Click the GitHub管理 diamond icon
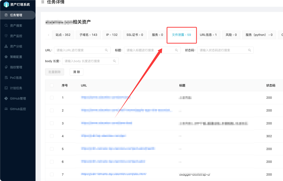Image resolution: width=283 pixels, height=181 pixels. (6, 98)
